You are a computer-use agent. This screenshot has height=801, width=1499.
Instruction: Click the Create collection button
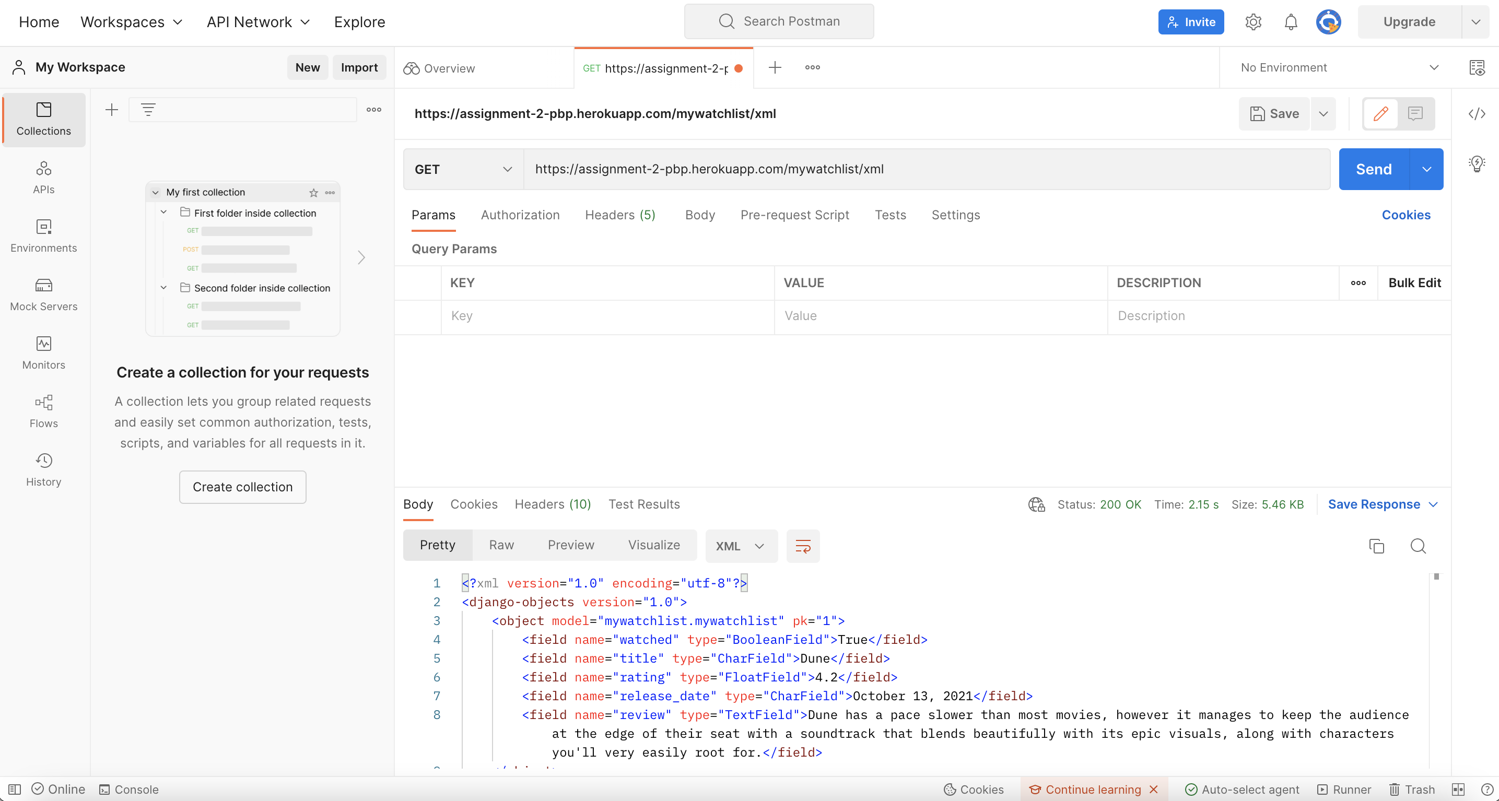pos(243,487)
